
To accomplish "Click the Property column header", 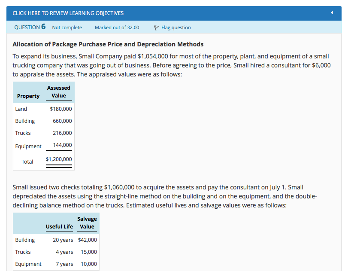I will (x=28, y=96).
